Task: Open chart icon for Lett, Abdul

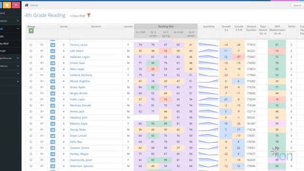Action: click(x=53, y=51)
